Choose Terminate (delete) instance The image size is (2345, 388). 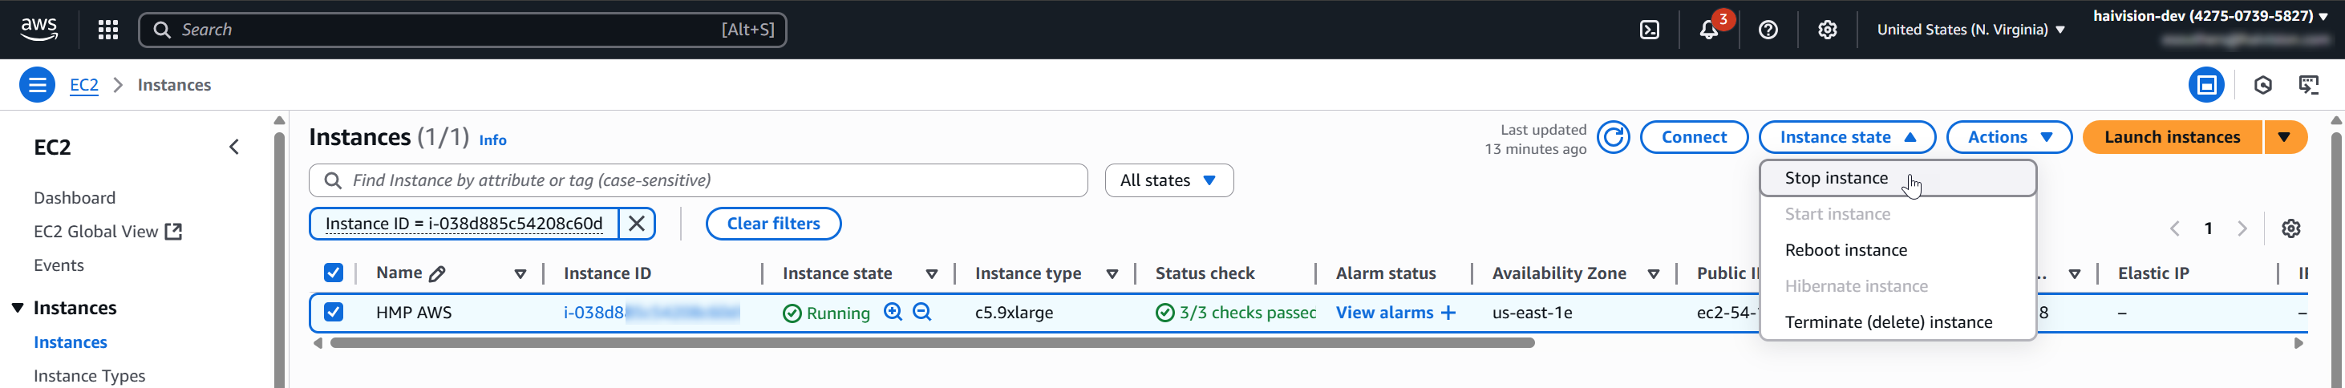(1888, 322)
